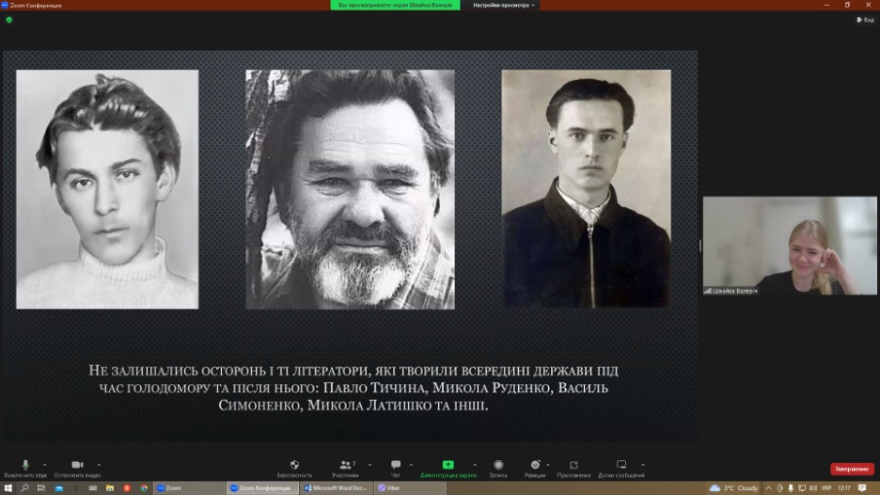
Task: Start recording with the Запись icon
Action: pyautogui.click(x=497, y=465)
